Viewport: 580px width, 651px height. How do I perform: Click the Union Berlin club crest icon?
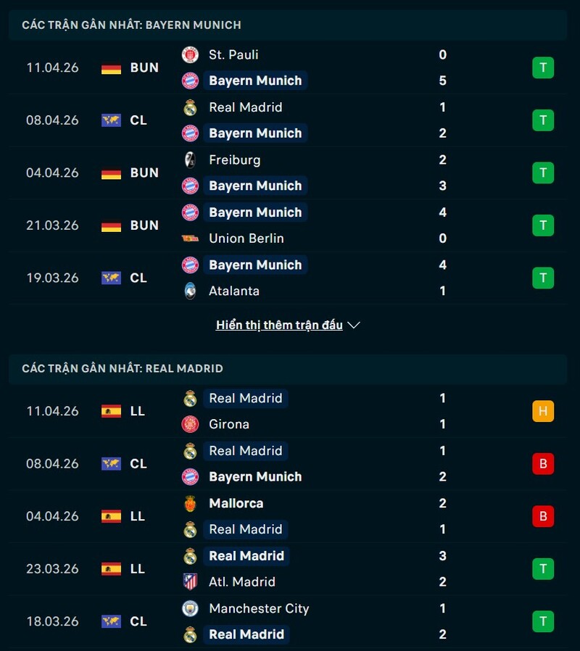pos(190,239)
